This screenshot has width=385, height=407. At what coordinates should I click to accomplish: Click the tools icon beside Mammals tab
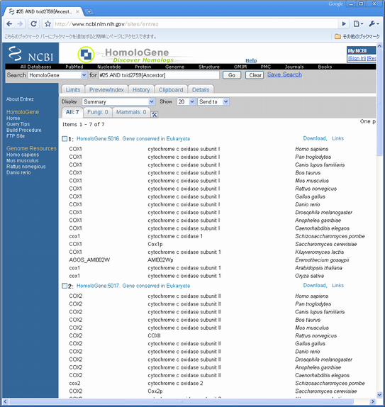(155, 114)
